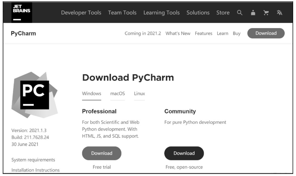The image size is (296, 176).
Task: Click the Professional edition description paragraph
Action: pyautogui.click(x=111, y=129)
